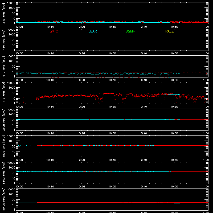Select the 4995 MHz [SFU] axis title
213x213 pixels.
(x=3, y=146)
